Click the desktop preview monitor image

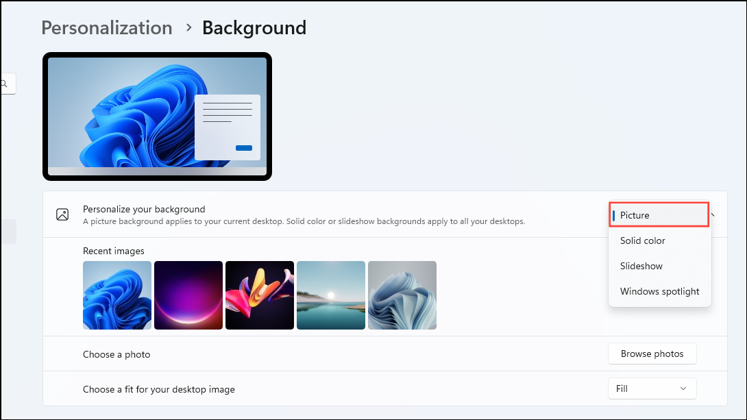pyautogui.click(x=157, y=116)
